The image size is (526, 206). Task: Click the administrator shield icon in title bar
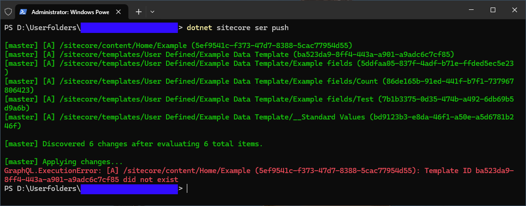(x=8, y=12)
